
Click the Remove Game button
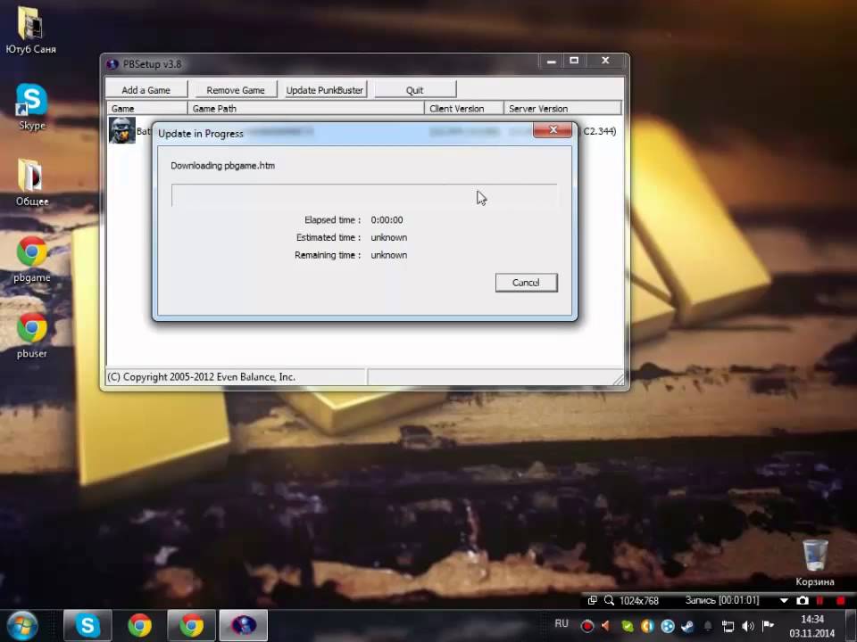click(x=235, y=89)
